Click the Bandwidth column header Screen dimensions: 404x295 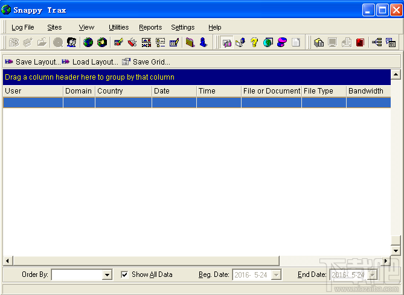pyautogui.click(x=368, y=91)
